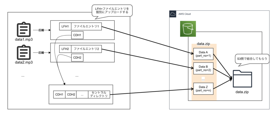Click the LFH2 box
The height and width of the screenshot is (120, 277).
click(65, 49)
